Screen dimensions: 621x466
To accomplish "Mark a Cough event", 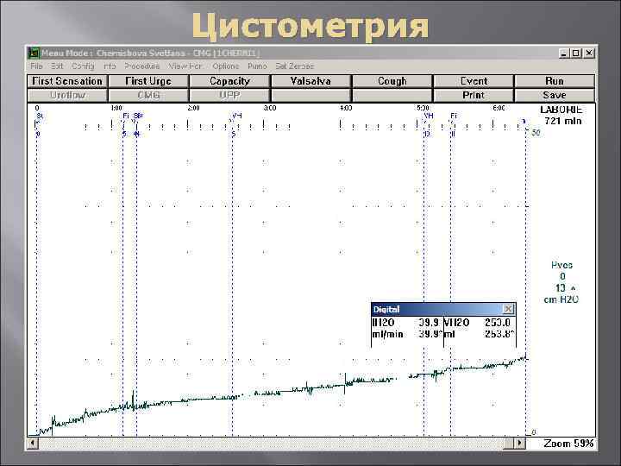I will pos(392,81).
